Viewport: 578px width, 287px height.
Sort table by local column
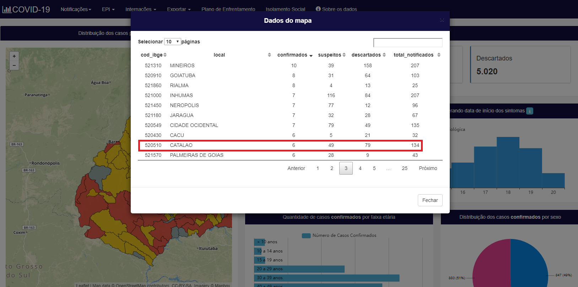pyautogui.click(x=269, y=55)
